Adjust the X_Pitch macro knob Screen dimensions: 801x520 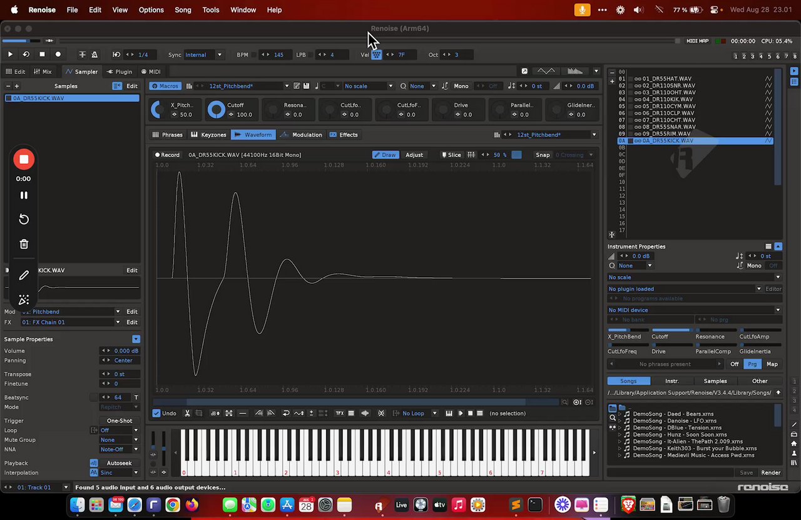[160, 110]
